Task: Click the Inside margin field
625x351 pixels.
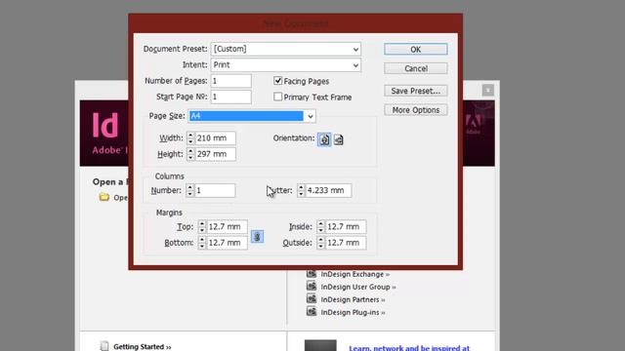Action: (346, 227)
